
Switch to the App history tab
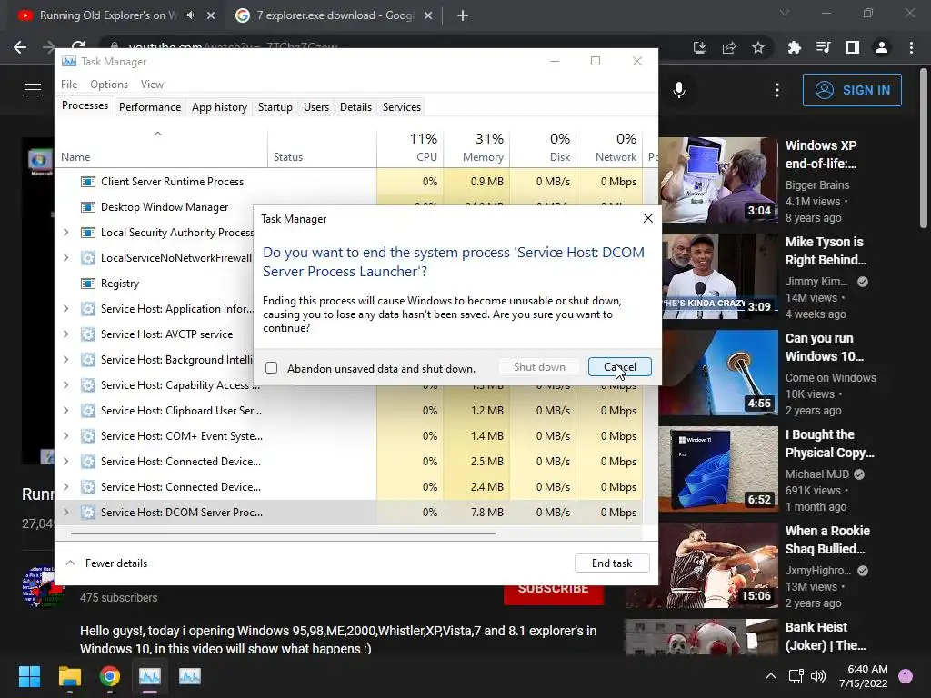(x=219, y=107)
